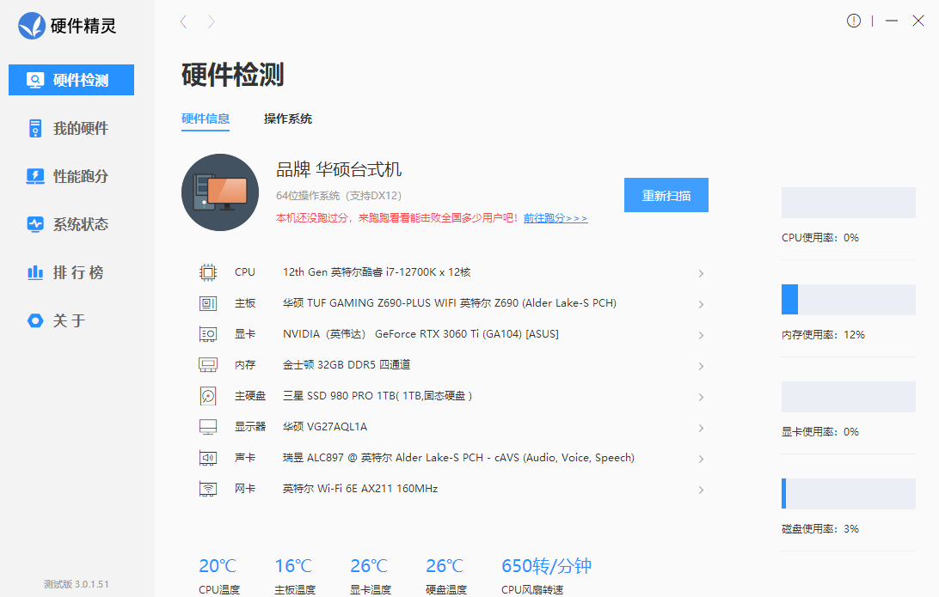This screenshot has width=939, height=597.
Task: Click the 显示器 monitor icon
Action: 208,427
